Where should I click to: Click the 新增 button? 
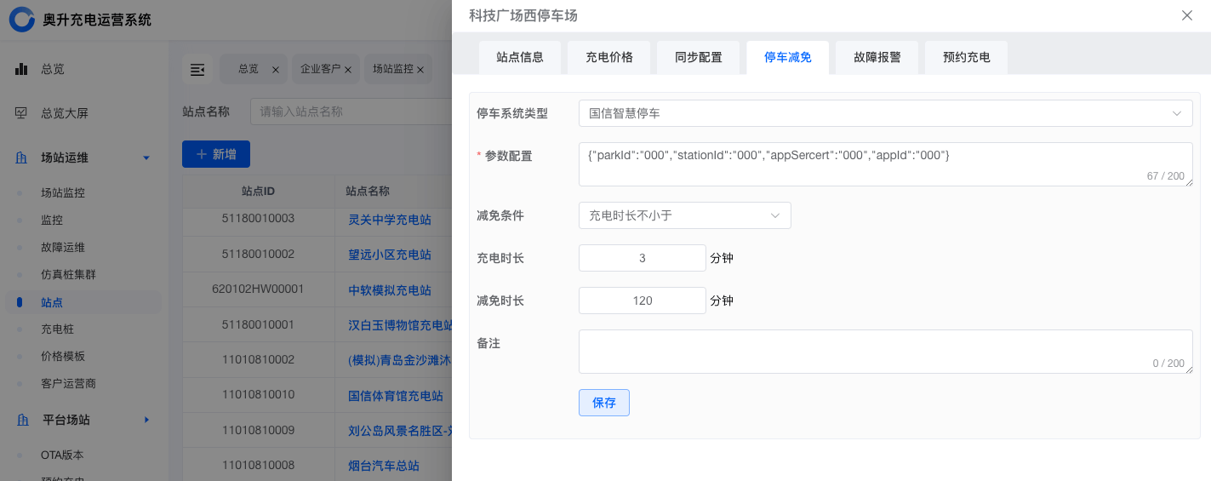coord(216,154)
